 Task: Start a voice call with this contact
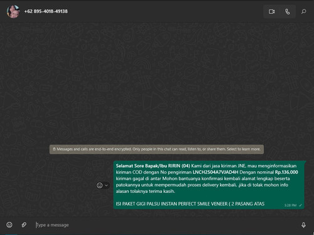(x=288, y=11)
